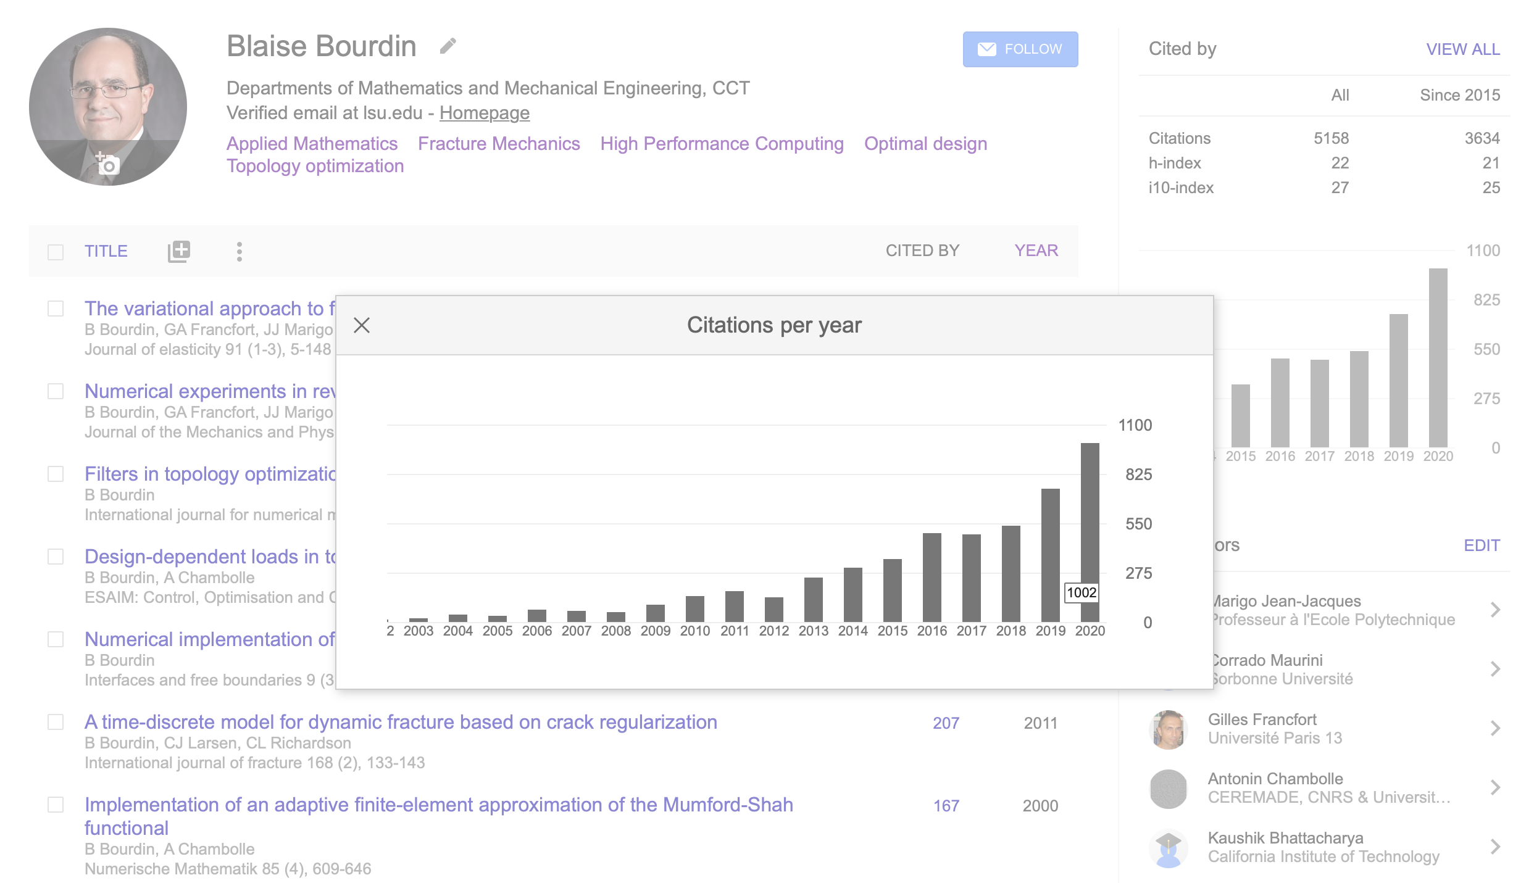Image resolution: width=1513 pixels, height=883 pixels.
Task: Click VIEW ALL in Cited by panel
Action: 1462,49
